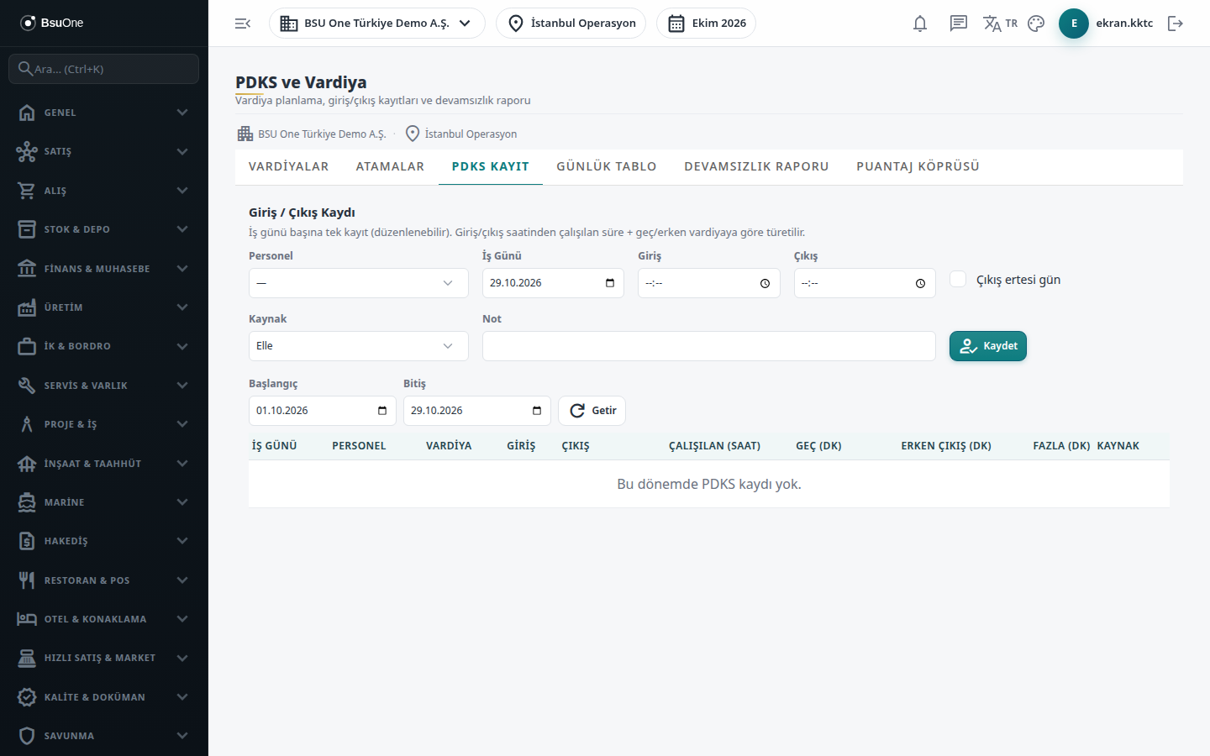Click the Çalışılan (Saat) column header
The width and height of the screenshot is (1210, 756).
coord(714,446)
